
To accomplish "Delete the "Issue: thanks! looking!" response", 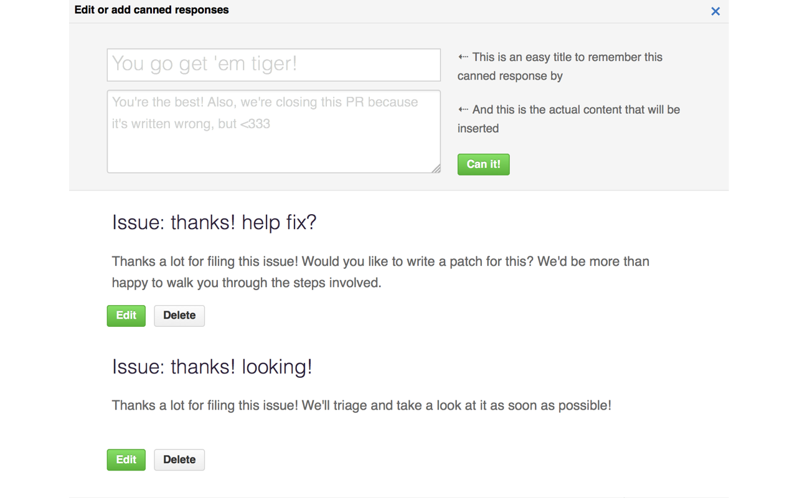I will tap(179, 459).
